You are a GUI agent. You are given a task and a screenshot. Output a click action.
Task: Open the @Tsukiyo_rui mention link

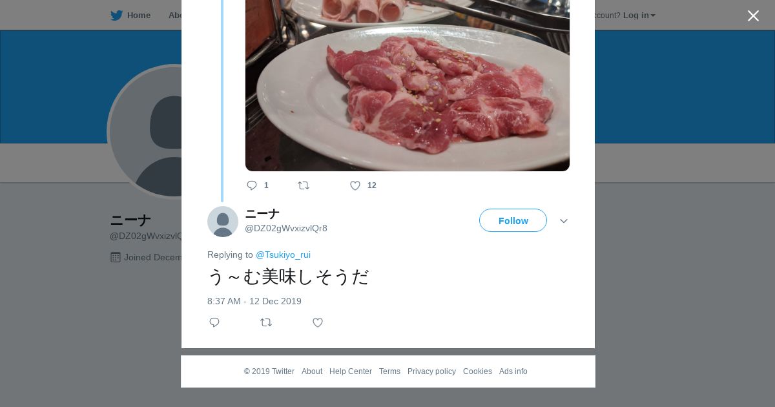point(283,255)
